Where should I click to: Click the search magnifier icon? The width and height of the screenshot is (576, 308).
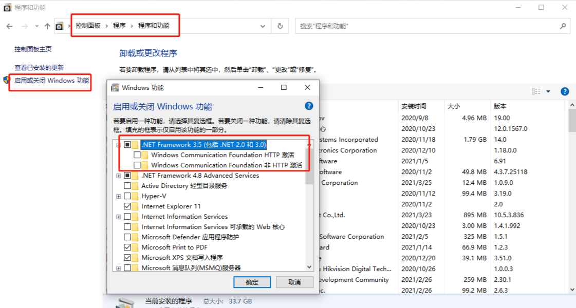[563, 26]
